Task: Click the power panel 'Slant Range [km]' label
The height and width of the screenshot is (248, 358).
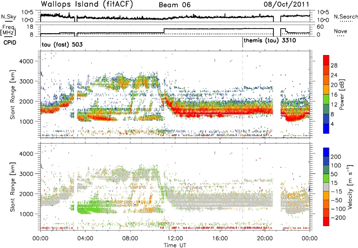Action: point(13,94)
